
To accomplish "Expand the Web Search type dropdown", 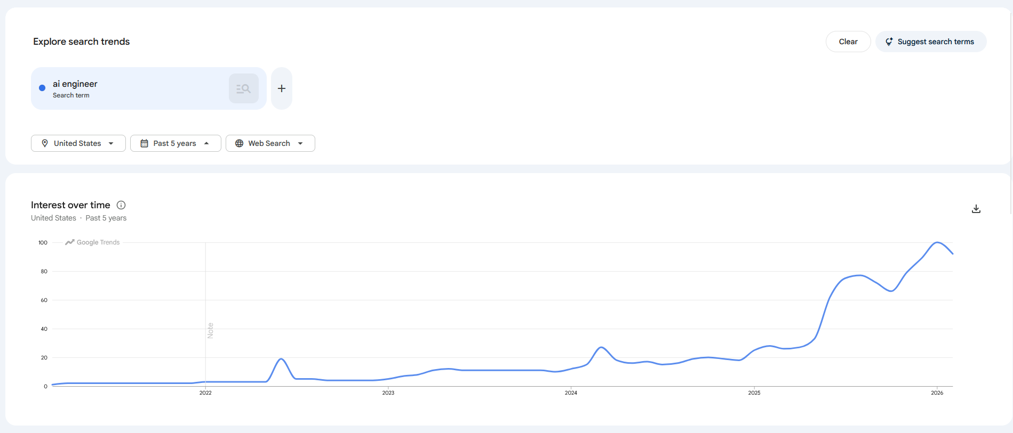I will (270, 143).
